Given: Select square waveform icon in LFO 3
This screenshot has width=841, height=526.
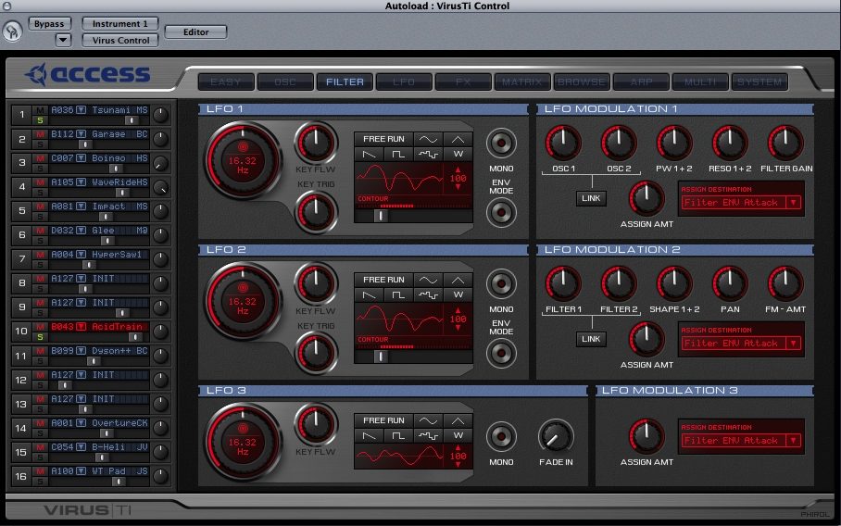Looking at the screenshot, I should [398, 436].
